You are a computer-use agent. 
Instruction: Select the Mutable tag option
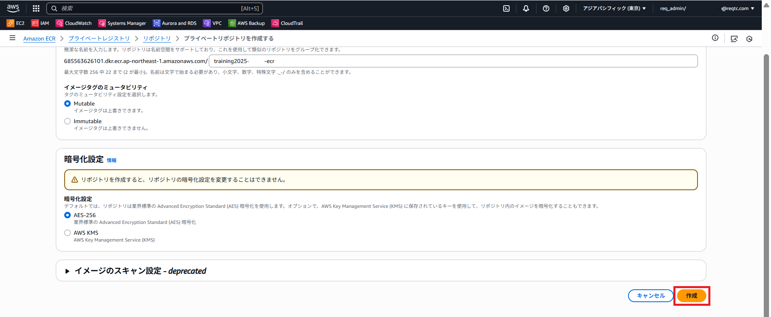[67, 104]
